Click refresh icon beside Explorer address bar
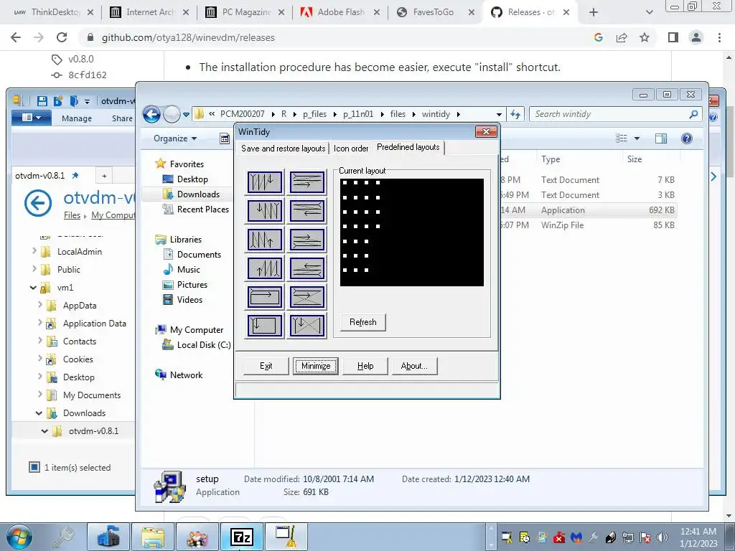 coord(515,114)
